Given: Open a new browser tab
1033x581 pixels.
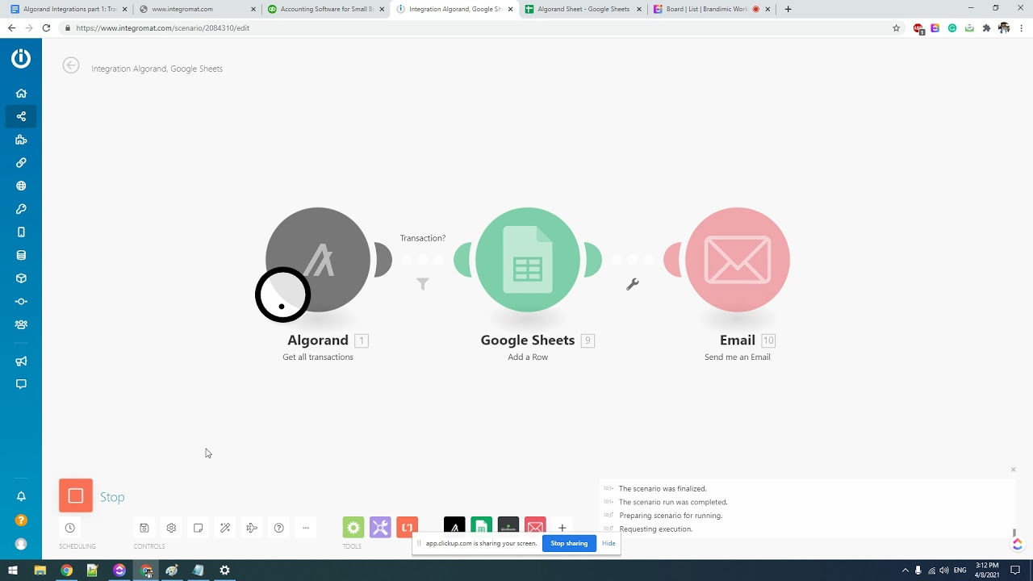Looking at the screenshot, I should click(x=788, y=9).
